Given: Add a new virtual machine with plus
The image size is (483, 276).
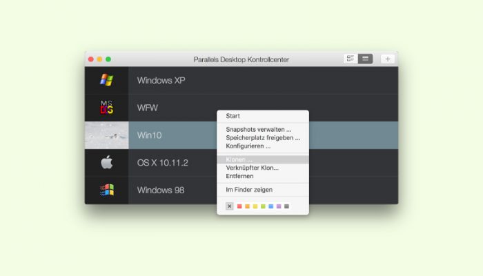Looking at the screenshot, I should click(x=388, y=59).
